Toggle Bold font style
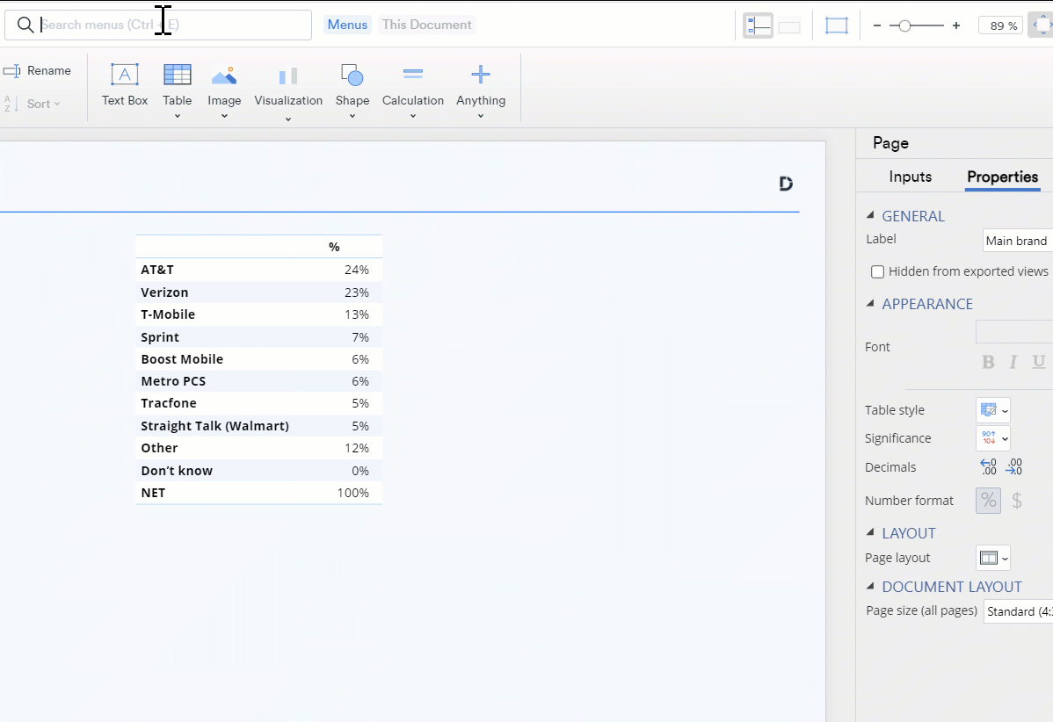Viewport: 1053px width, 722px height. [x=988, y=362]
